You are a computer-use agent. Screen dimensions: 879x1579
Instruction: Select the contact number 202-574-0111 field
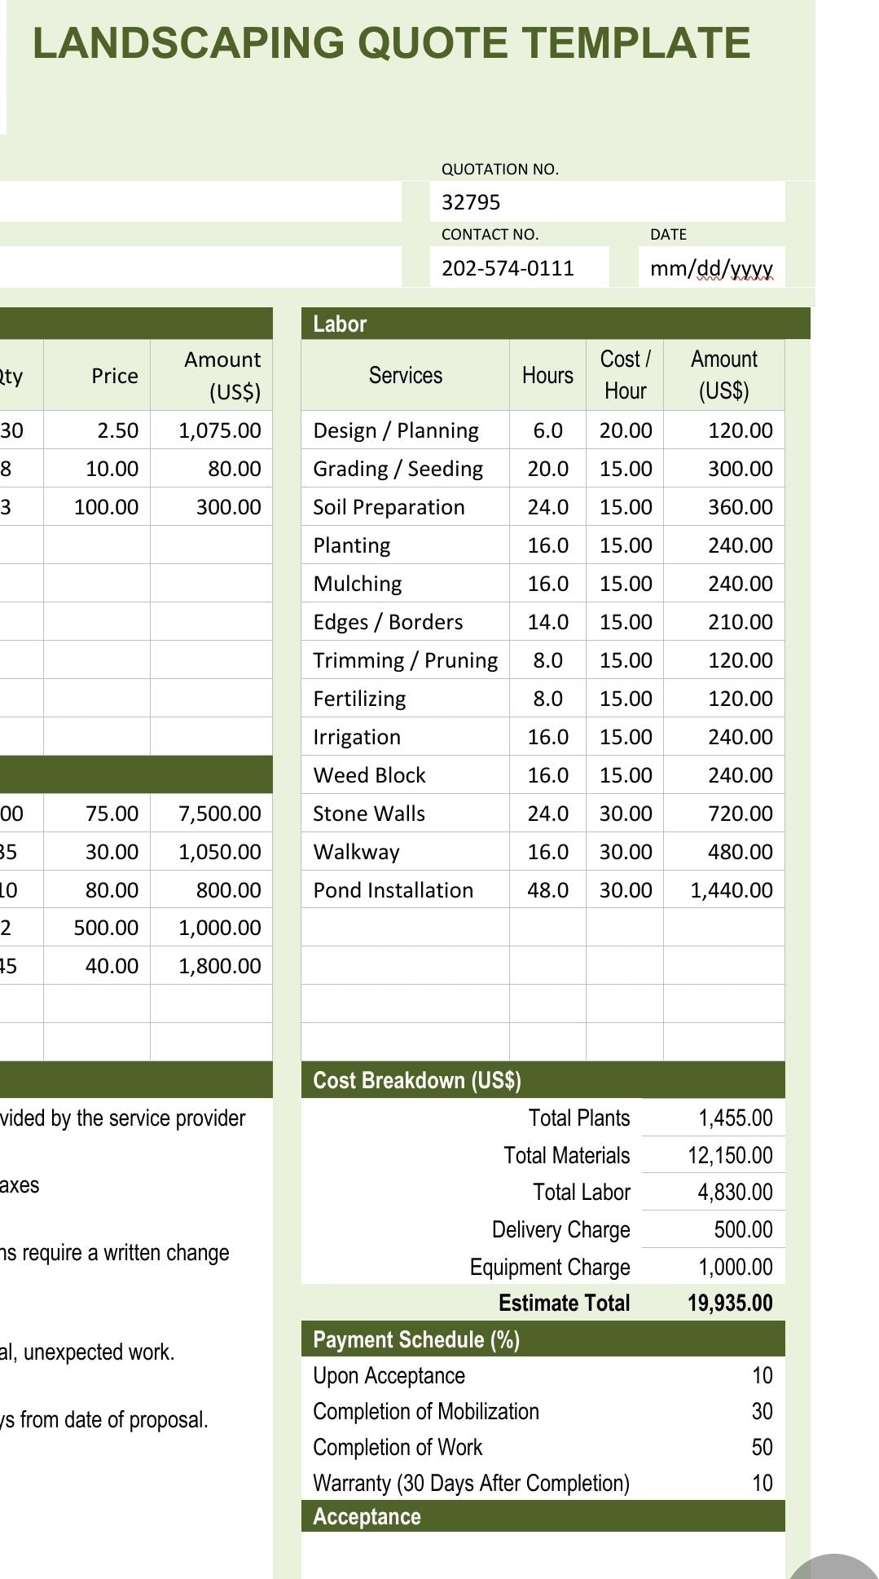(519, 267)
